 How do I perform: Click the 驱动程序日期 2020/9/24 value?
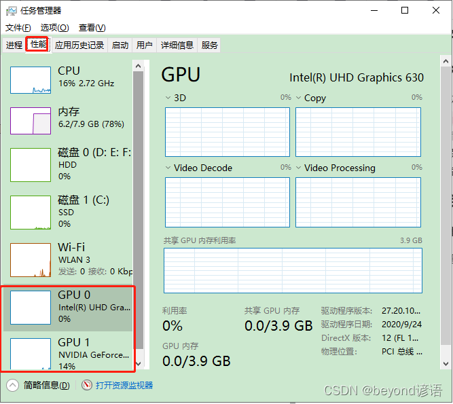[x=401, y=325]
